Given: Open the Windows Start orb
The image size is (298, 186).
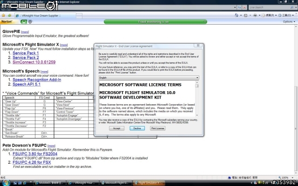Looking at the screenshot, I should 6,183.
